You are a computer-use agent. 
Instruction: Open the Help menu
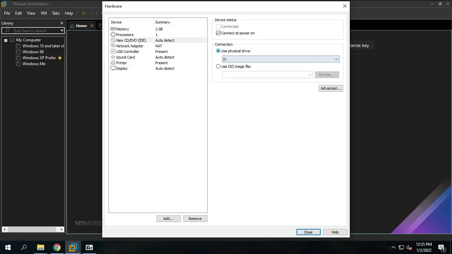69,13
